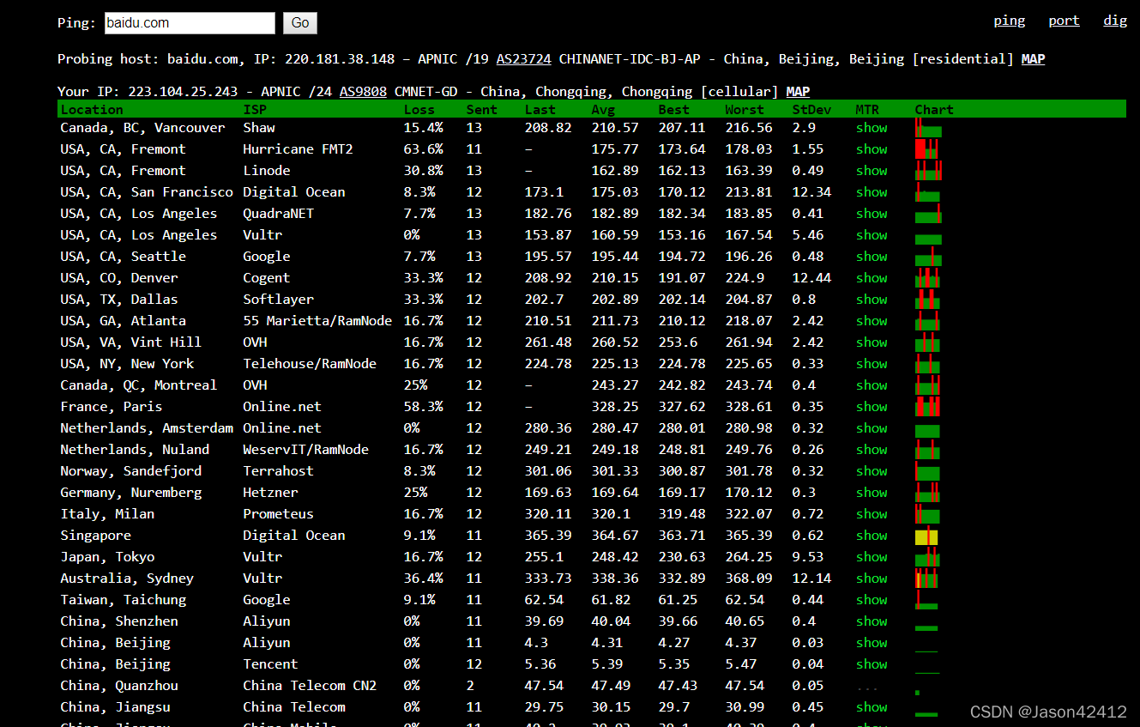Show MTR for Nuland WeservIT/RamNode row
The height and width of the screenshot is (727, 1140).
tap(872, 450)
